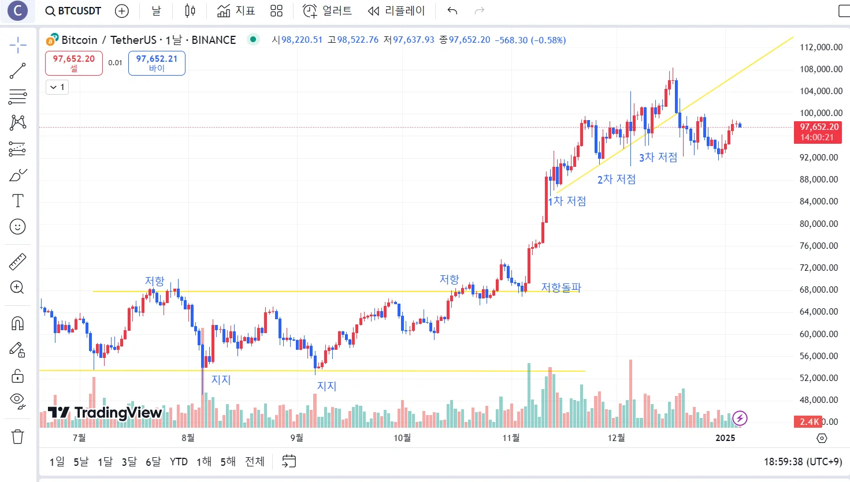850x482 pixels.
Task: Click the BTCUSDT symbol search field
Action: pos(73,11)
